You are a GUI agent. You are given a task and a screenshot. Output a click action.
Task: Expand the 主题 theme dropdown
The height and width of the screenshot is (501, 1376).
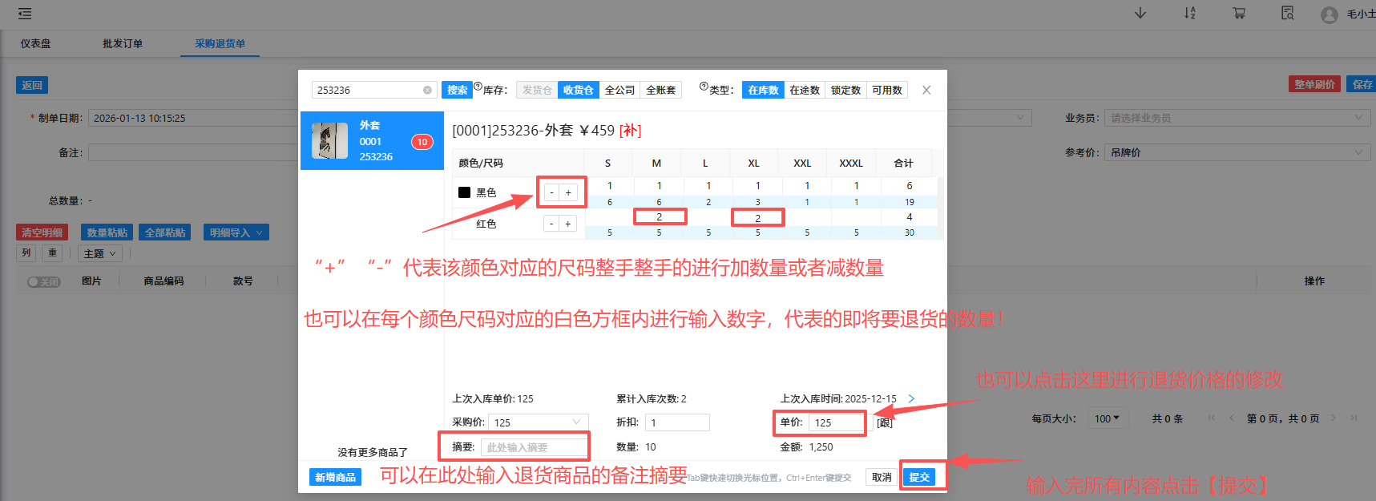[x=100, y=253]
